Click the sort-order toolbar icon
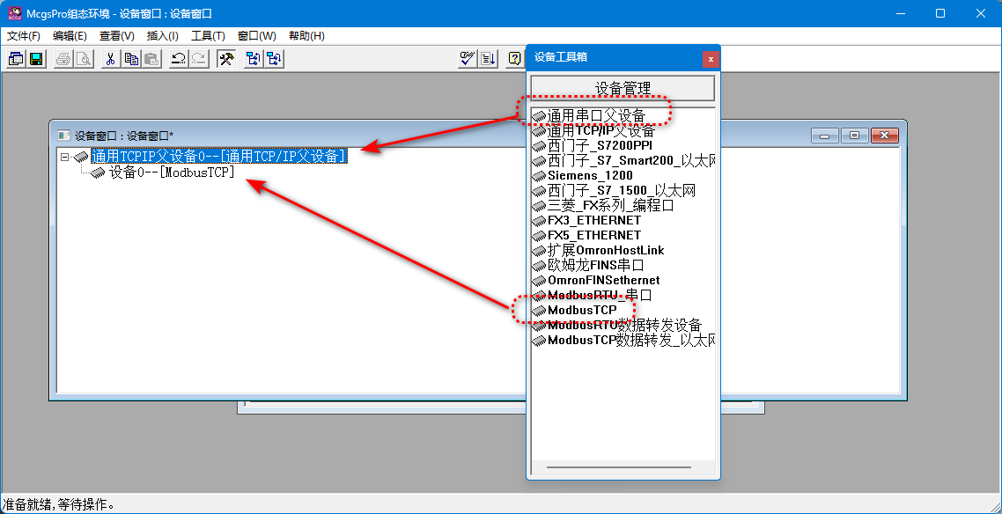 pyautogui.click(x=489, y=59)
